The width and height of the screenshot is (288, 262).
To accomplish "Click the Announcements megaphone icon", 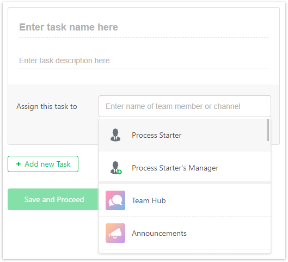I will (x=115, y=233).
